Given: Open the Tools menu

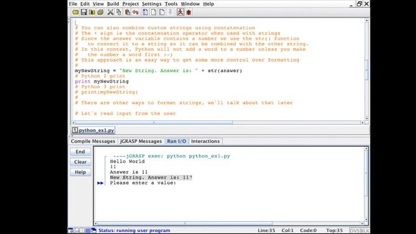Looking at the screenshot, I should (171, 4).
